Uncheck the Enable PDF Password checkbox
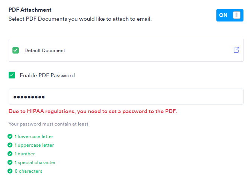Screen dimensions: 251x181 (12, 75)
